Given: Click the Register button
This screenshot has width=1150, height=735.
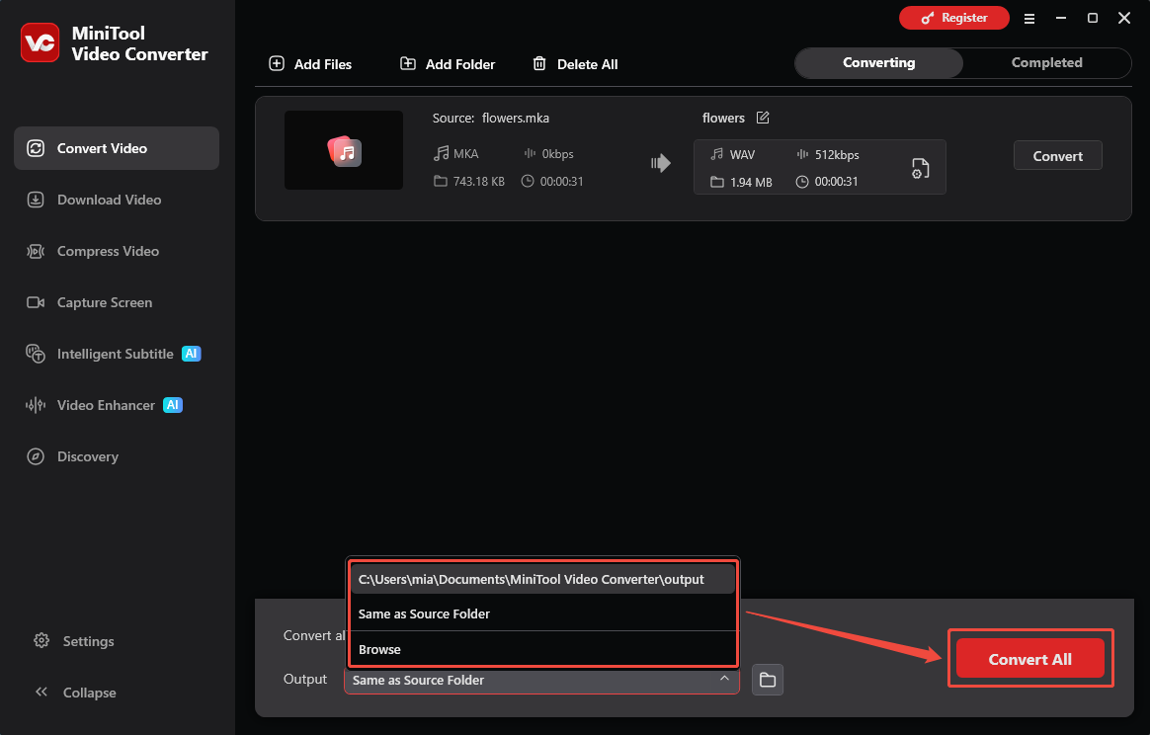Looking at the screenshot, I should [x=954, y=18].
